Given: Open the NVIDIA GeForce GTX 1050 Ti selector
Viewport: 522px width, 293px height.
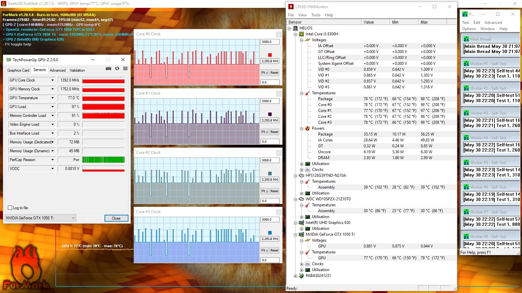Looking at the screenshot, I should coord(41,218).
